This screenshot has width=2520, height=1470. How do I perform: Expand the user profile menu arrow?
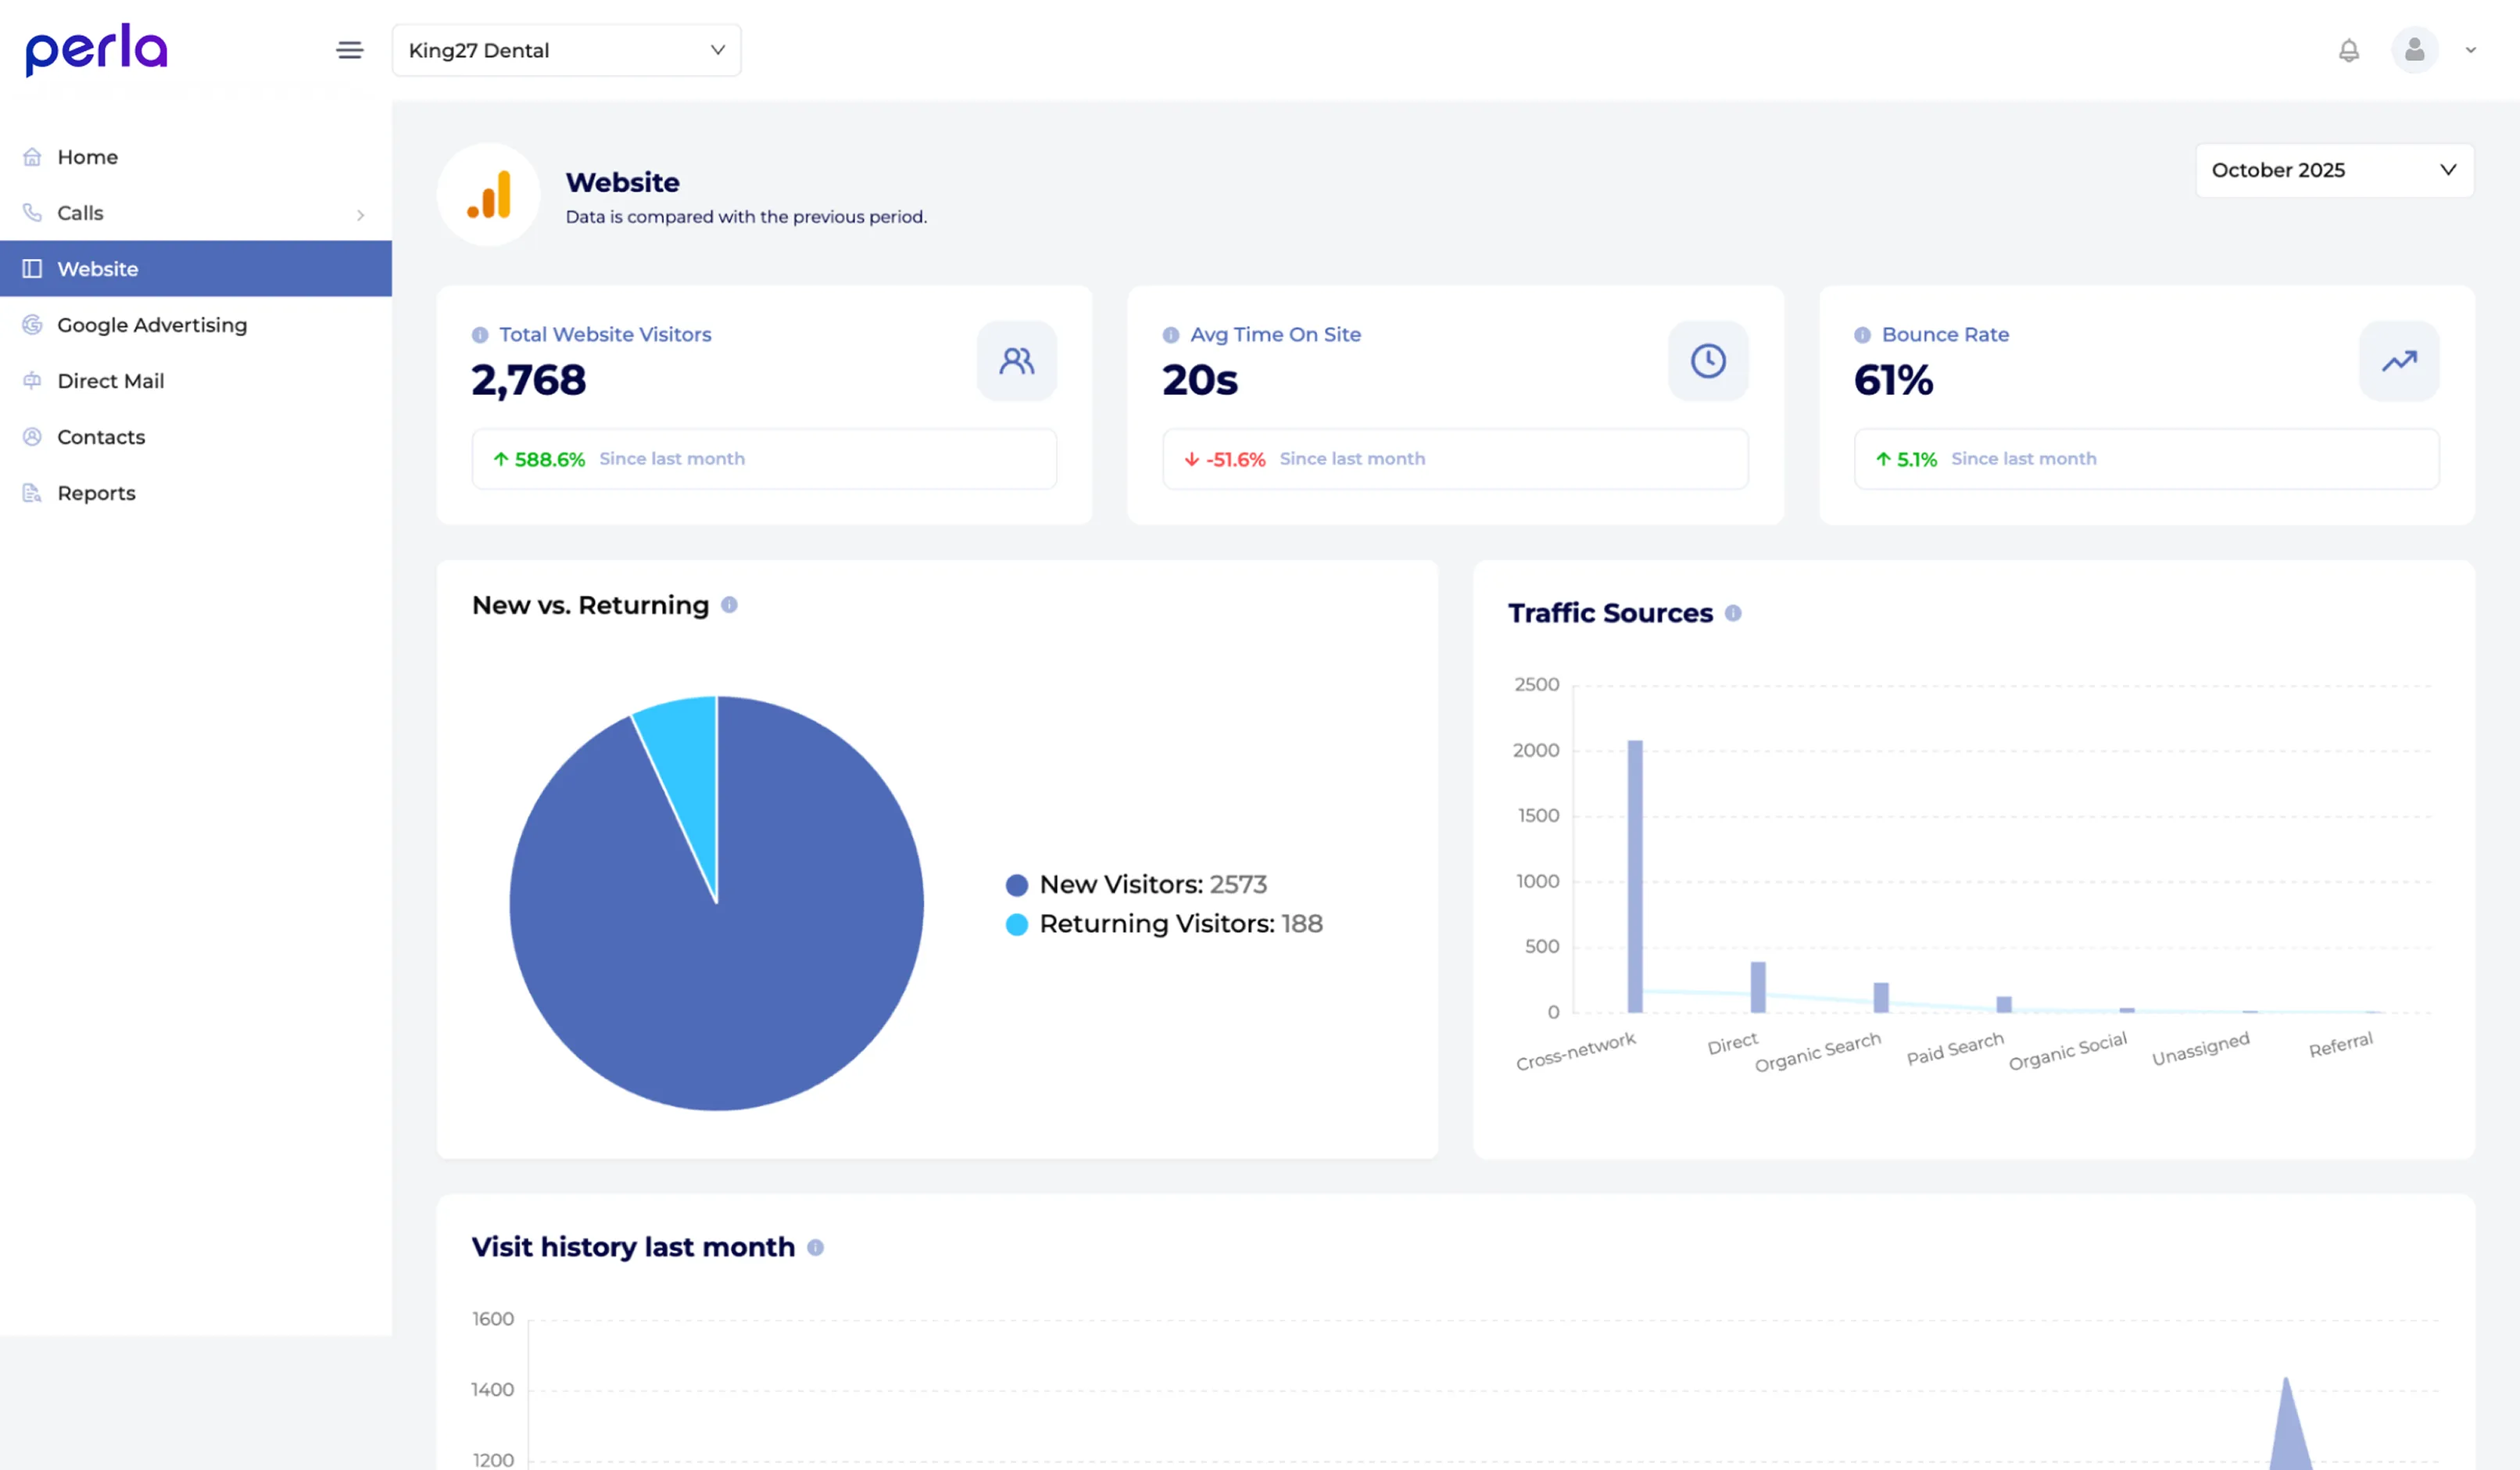pos(2470,50)
